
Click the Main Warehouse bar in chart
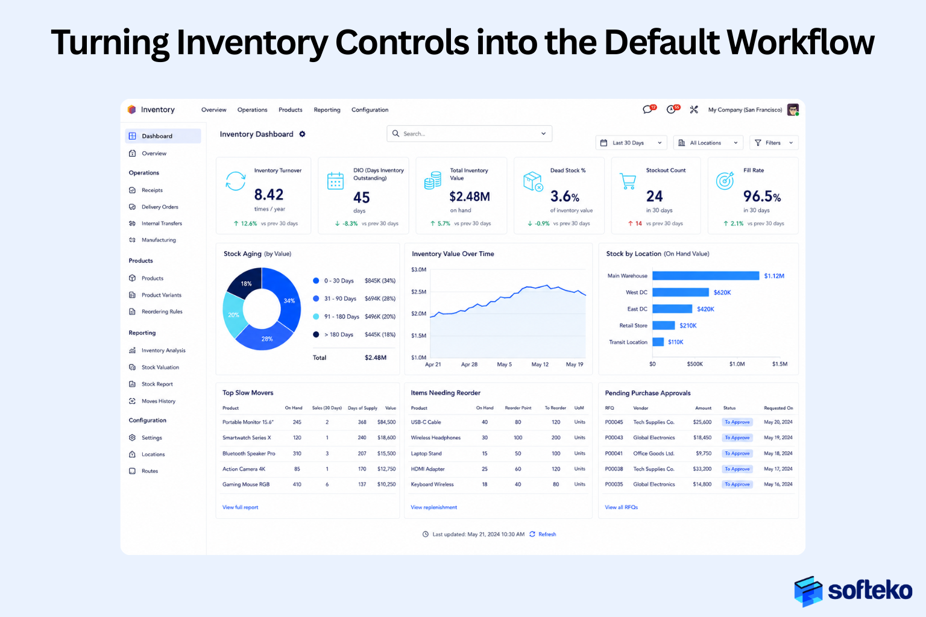click(x=706, y=276)
